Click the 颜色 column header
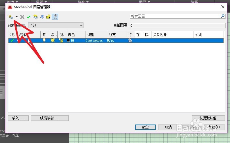This screenshot has width=230, height=143. coord(76,35)
